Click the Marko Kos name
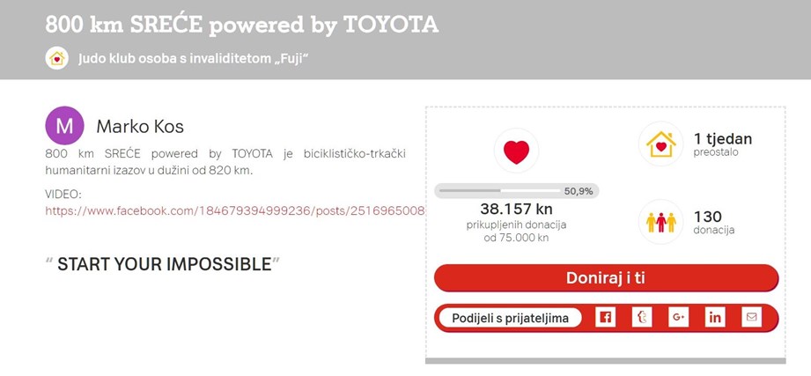Screen dimensions: 811x376 140,127
